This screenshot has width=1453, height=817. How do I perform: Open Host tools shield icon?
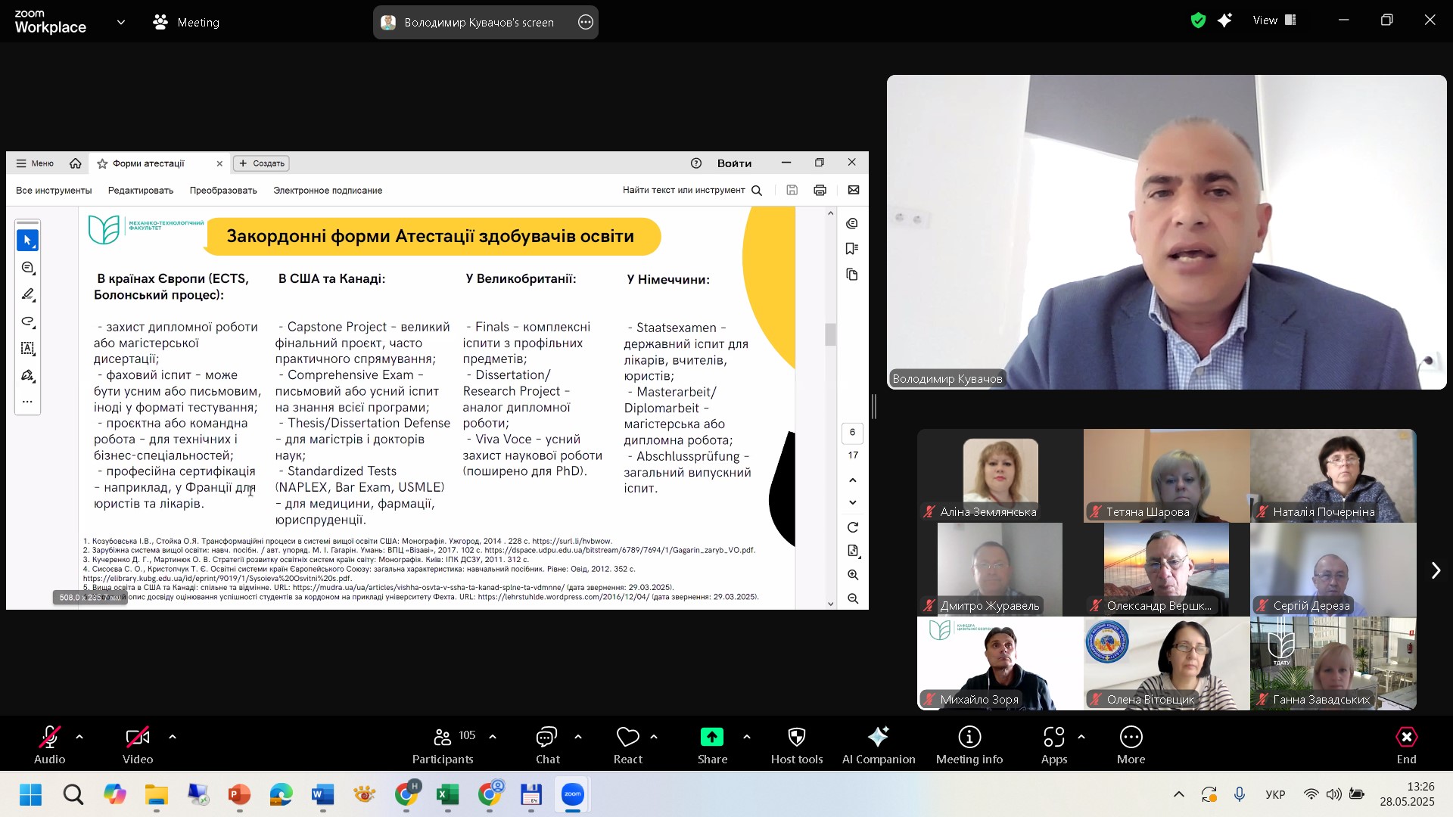(796, 744)
